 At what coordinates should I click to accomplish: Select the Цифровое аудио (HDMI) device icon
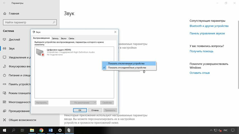tap(40, 52)
